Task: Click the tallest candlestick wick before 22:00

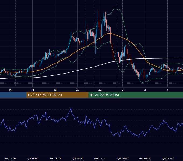Action: point(98,15)
